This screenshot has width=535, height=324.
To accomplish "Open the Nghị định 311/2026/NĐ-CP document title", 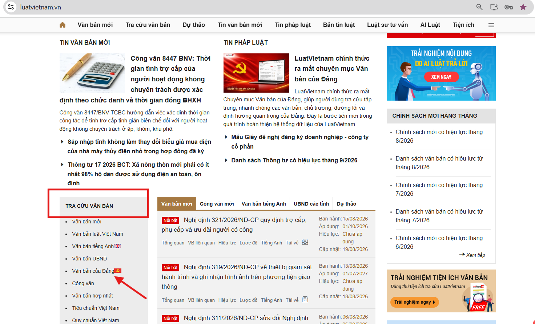I will click(246, 318).
